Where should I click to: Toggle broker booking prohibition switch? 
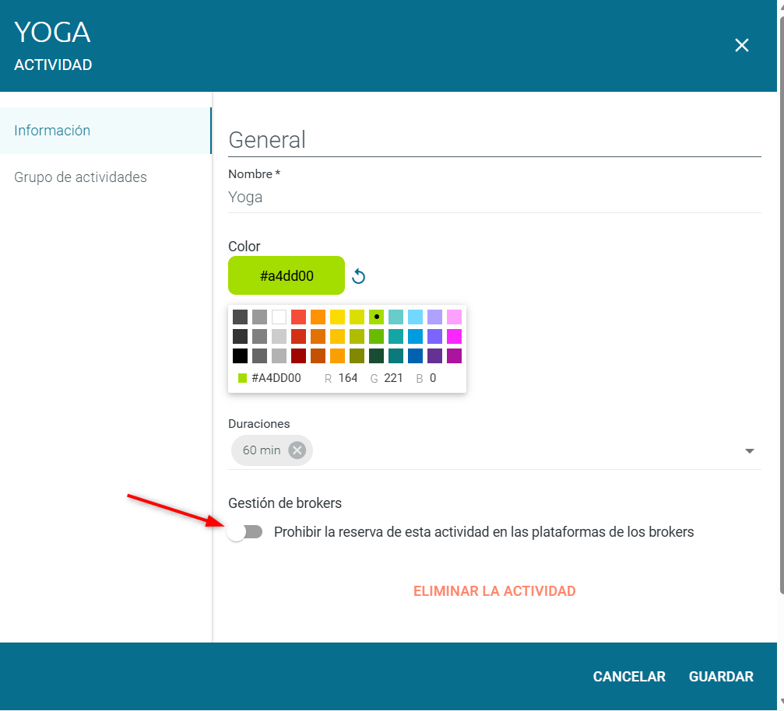(244, 532)
